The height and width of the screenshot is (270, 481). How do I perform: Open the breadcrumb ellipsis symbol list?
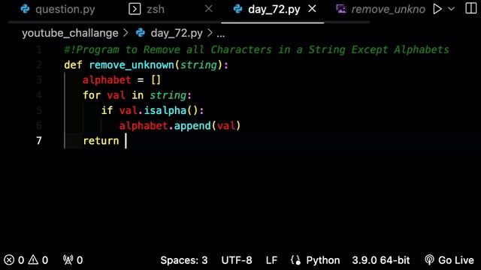pyautogui.click(x=220, y=34)
